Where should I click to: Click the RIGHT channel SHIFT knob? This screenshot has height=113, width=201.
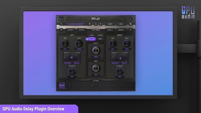pos(127,43)
